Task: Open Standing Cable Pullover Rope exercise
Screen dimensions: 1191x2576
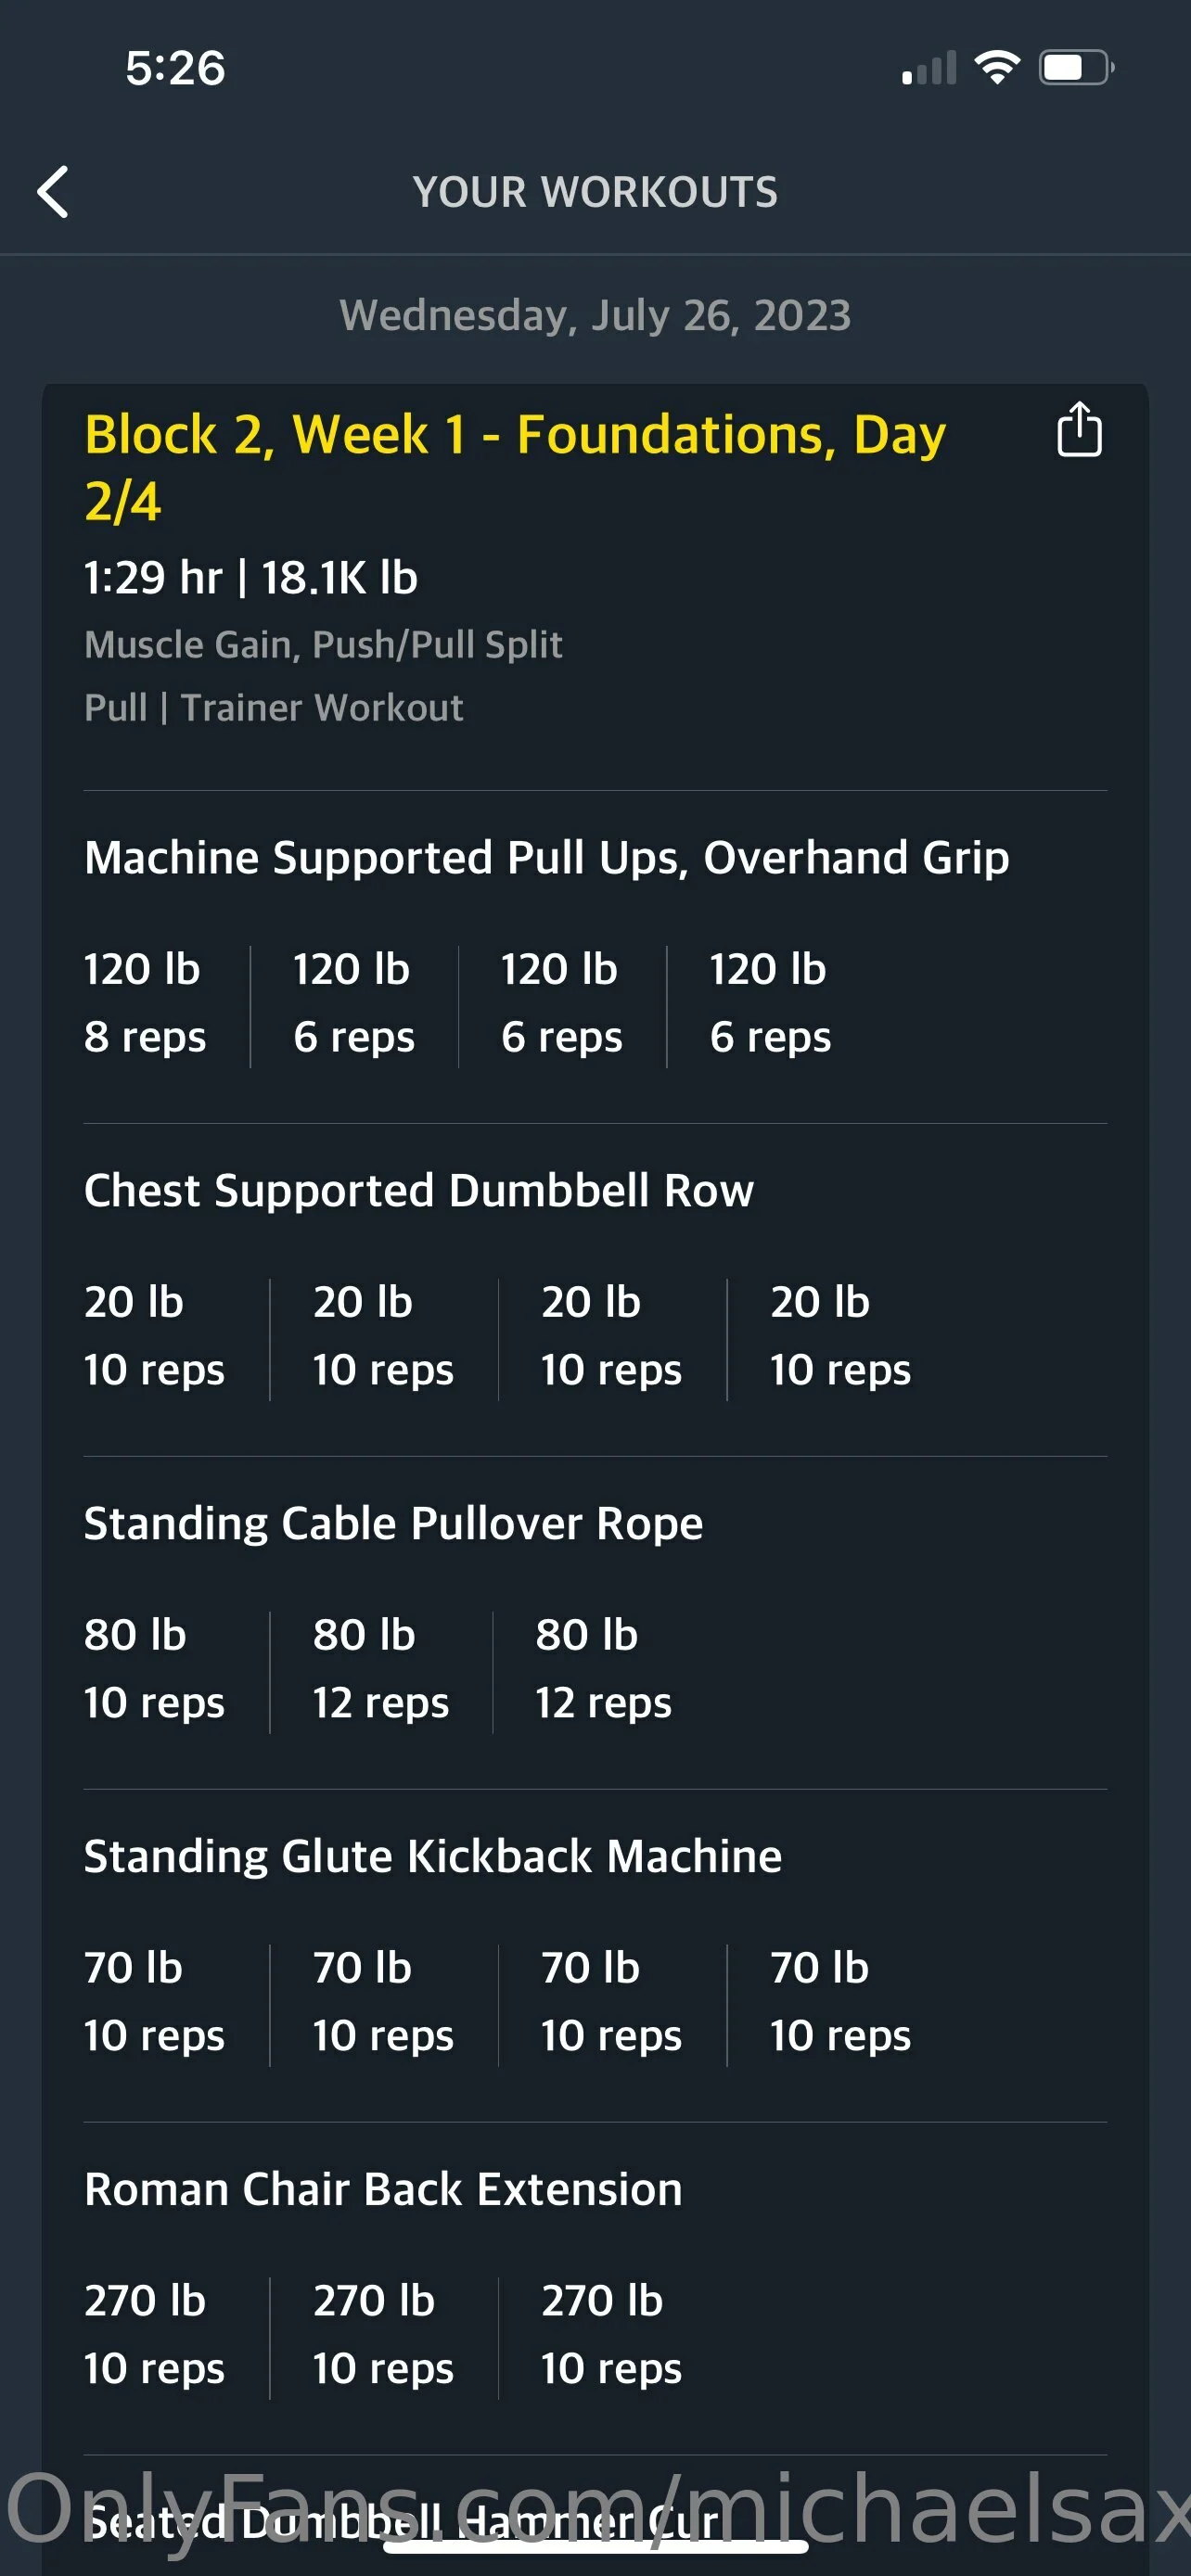Action: pos(393,1524)
